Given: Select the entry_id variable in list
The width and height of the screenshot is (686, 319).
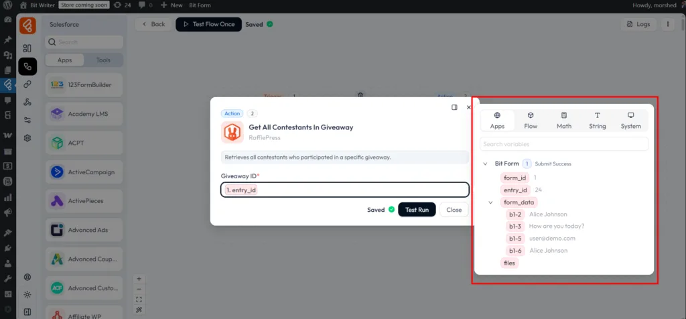Looking at the screenshot, I should 515,190.
